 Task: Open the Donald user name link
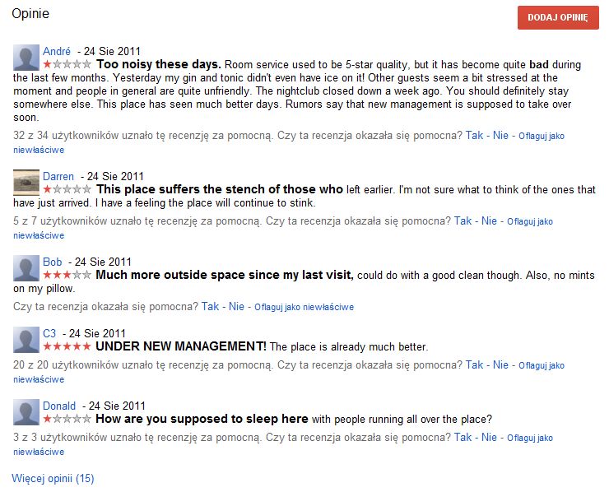[59, 406]
